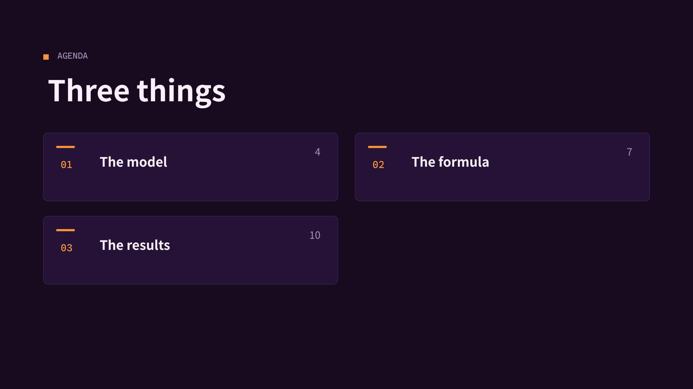Select The model title text
The width and height of the screenshot is (693, 389).
click(x=133, y=162)
